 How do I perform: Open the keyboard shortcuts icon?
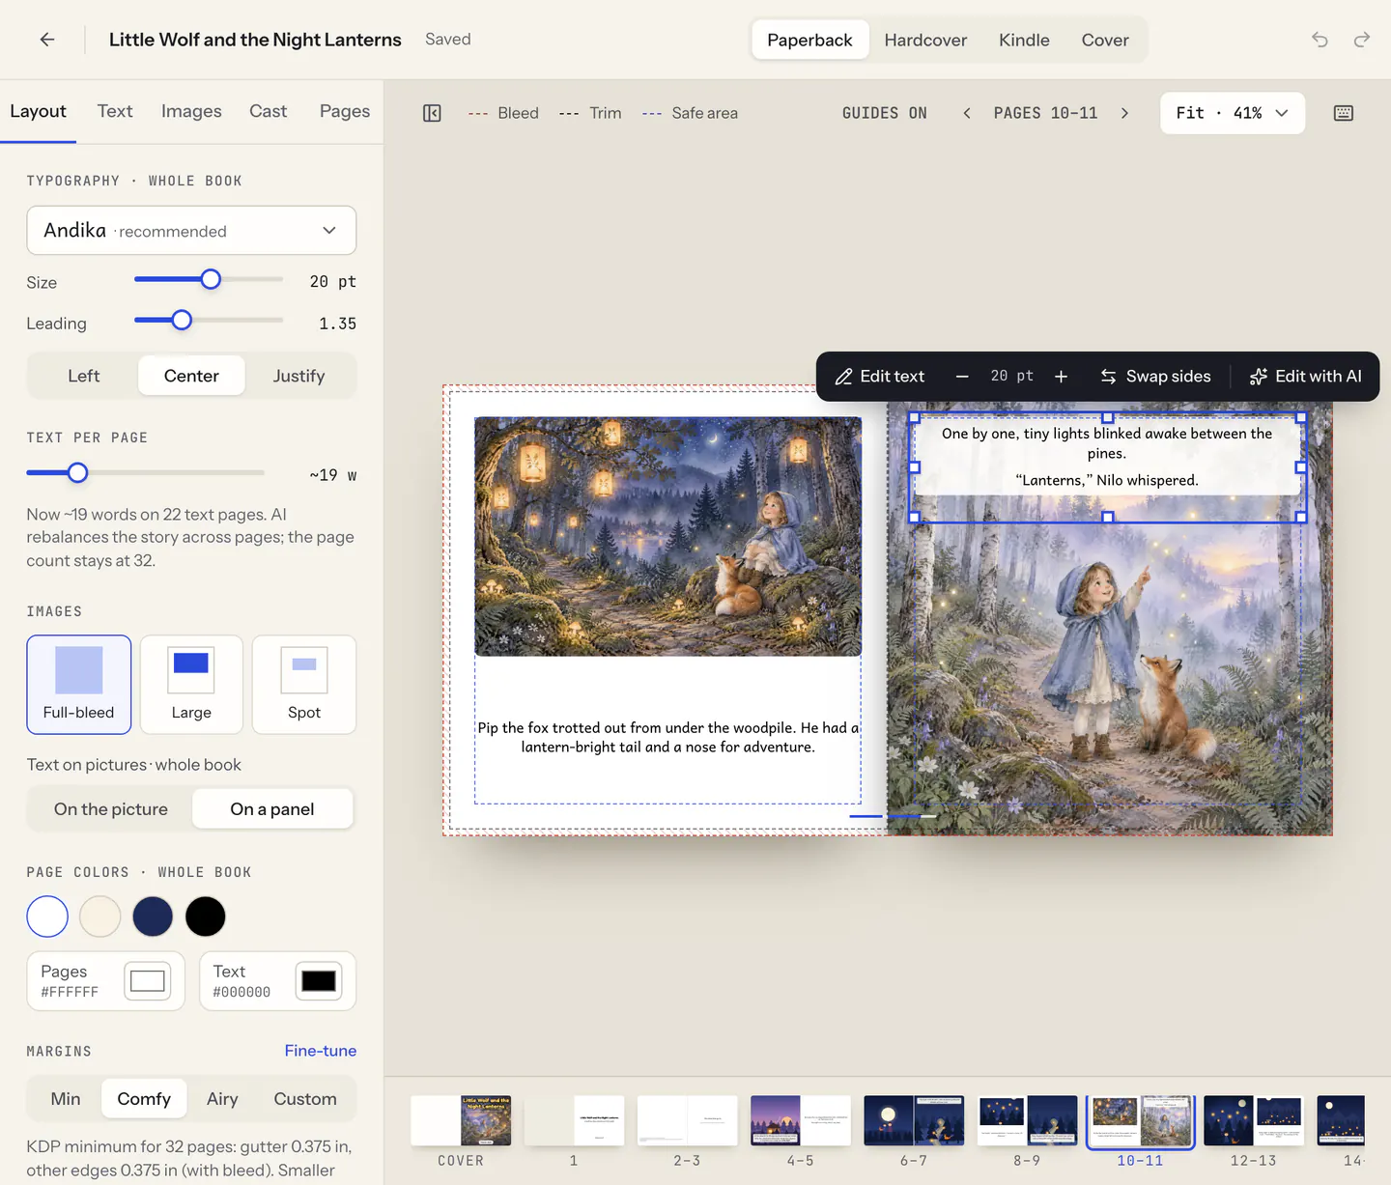point(1343,113)
